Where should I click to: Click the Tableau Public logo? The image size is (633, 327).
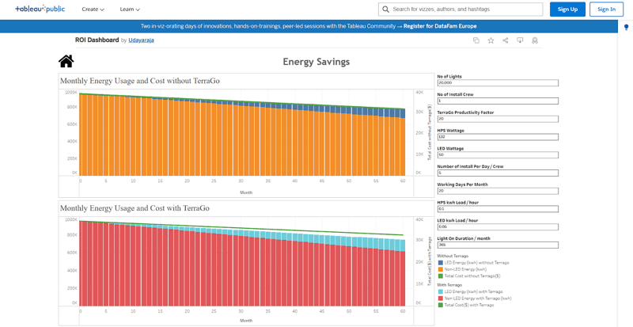click(x=40, y=10)
